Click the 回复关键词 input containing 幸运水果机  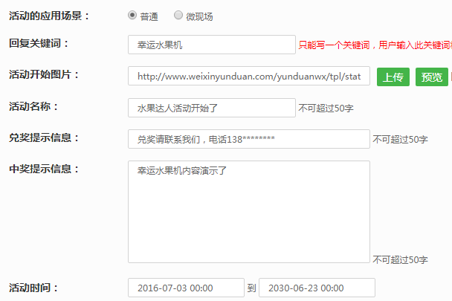coord(211,45)
